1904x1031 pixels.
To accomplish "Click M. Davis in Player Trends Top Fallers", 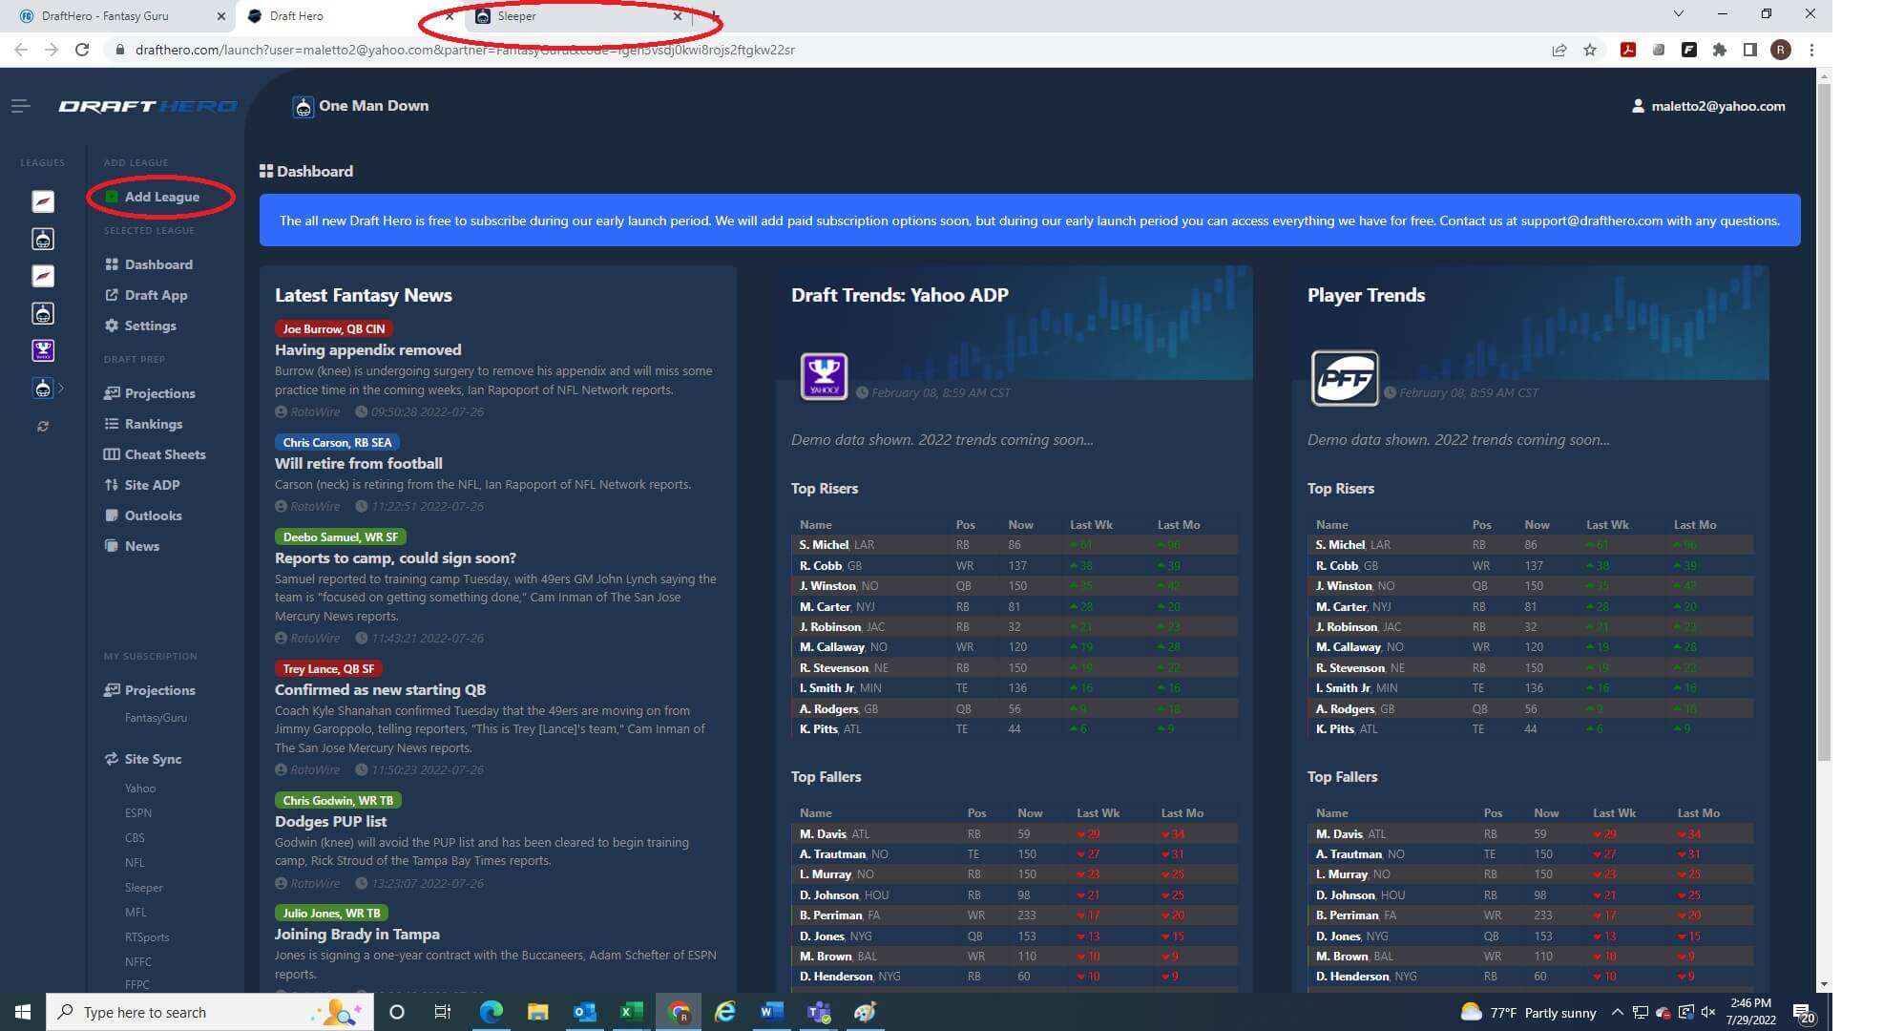I will pyautogui.click(x=1339, y=834).
